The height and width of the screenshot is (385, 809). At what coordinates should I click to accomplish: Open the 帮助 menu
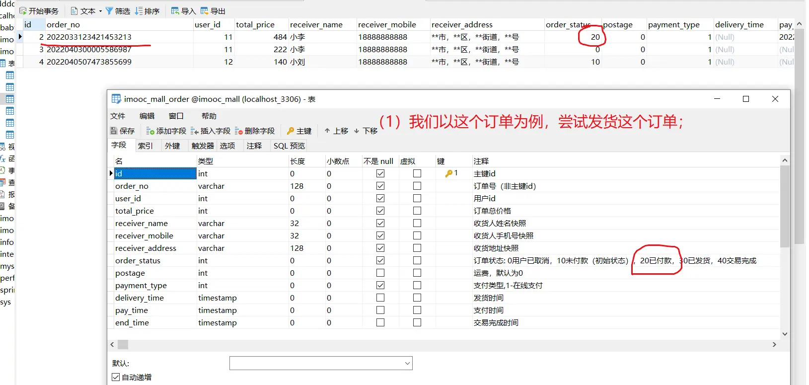click(209, 116)
